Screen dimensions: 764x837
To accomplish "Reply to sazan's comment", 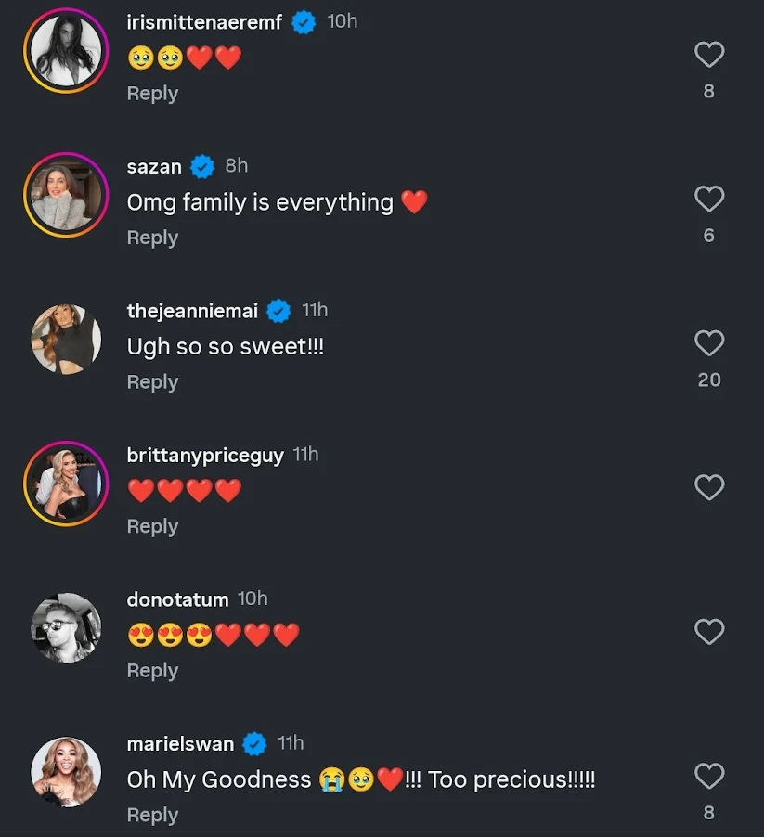I will point(152,238).
